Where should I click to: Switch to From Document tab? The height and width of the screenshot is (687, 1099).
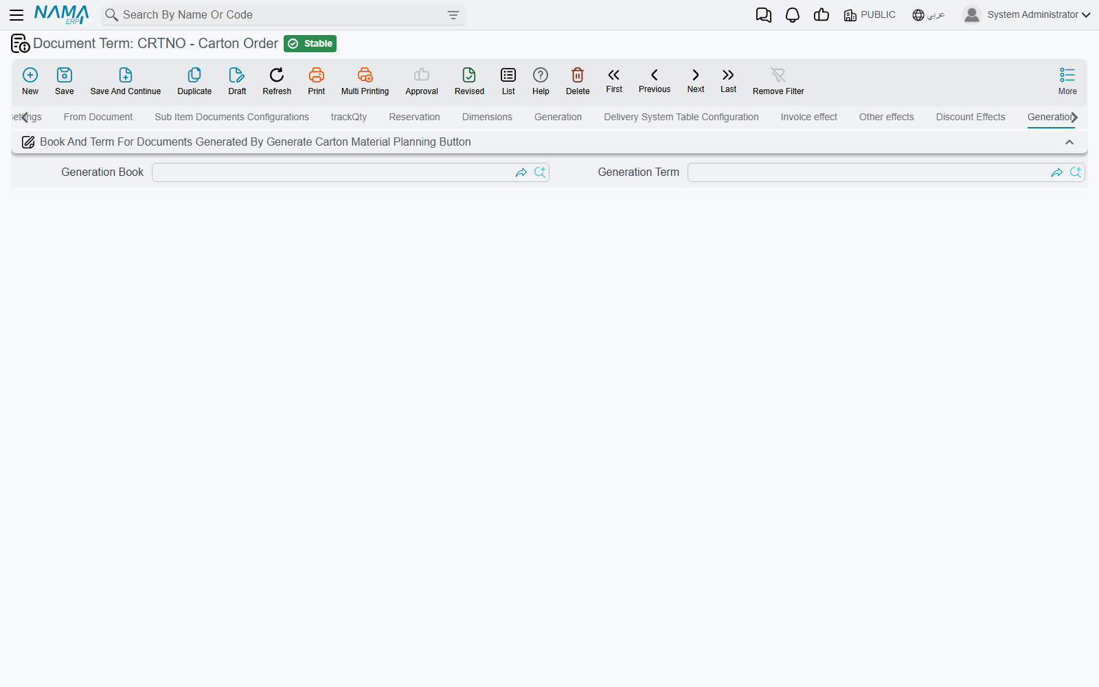click(x=98, y=117)
